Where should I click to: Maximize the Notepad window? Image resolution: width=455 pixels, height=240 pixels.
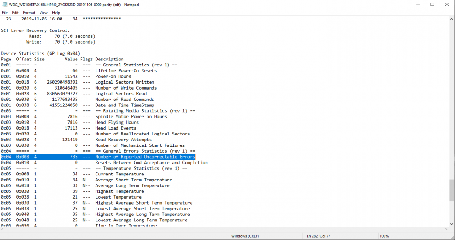pyautogui.click(x=432, y=5)
